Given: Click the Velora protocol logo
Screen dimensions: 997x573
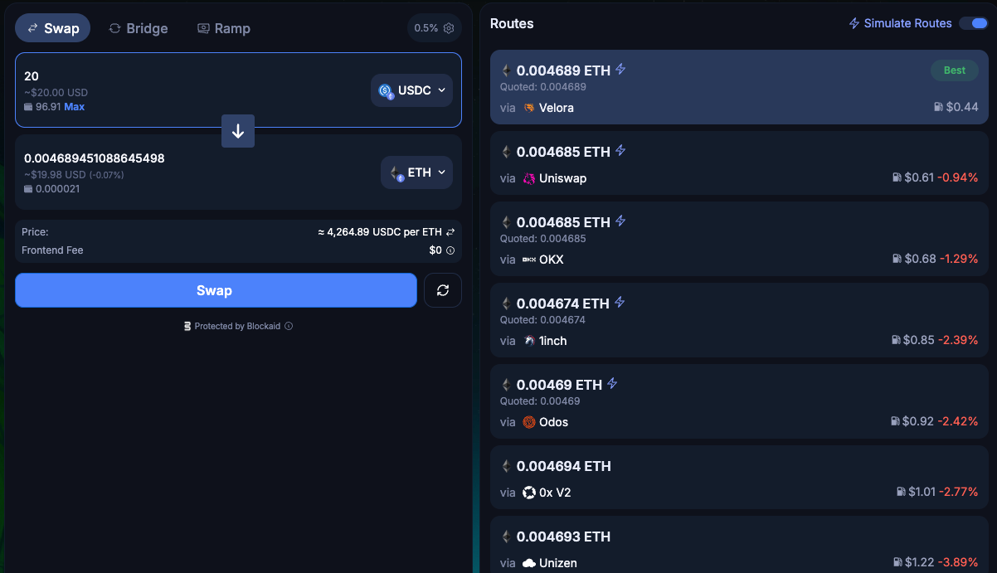Looking at the screenshot, I should (530, 108).
